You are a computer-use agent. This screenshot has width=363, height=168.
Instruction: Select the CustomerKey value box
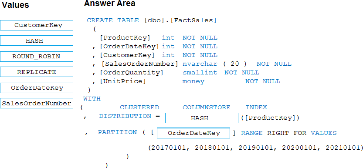37,25
